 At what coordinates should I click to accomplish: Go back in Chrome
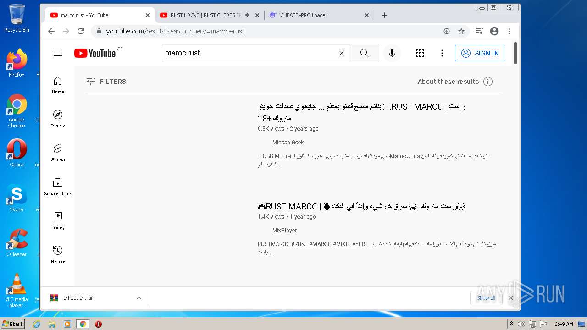click(51, 31)
